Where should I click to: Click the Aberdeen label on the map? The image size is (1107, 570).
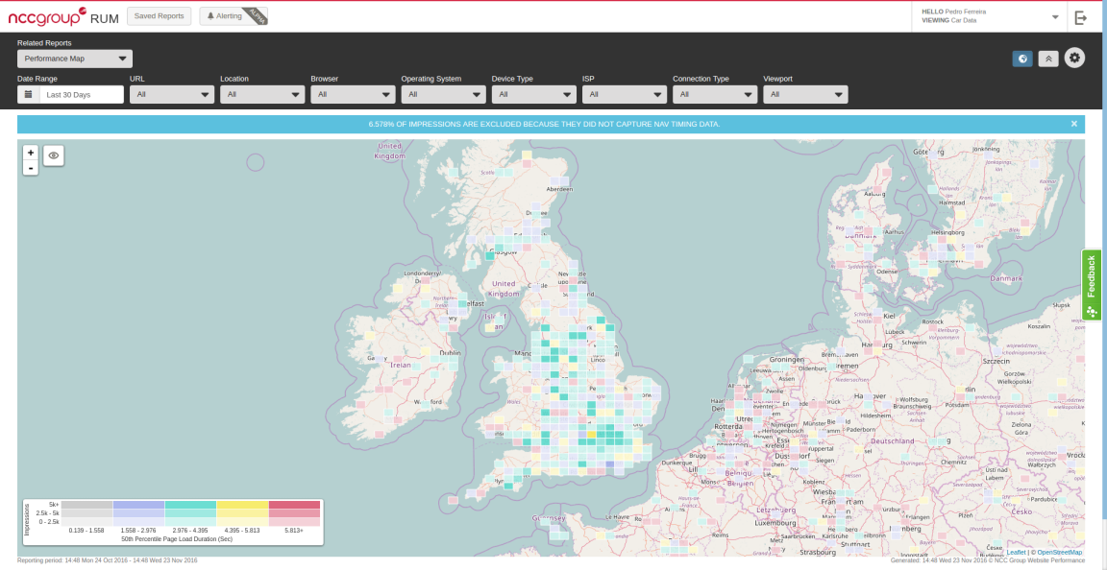[560, 189]
